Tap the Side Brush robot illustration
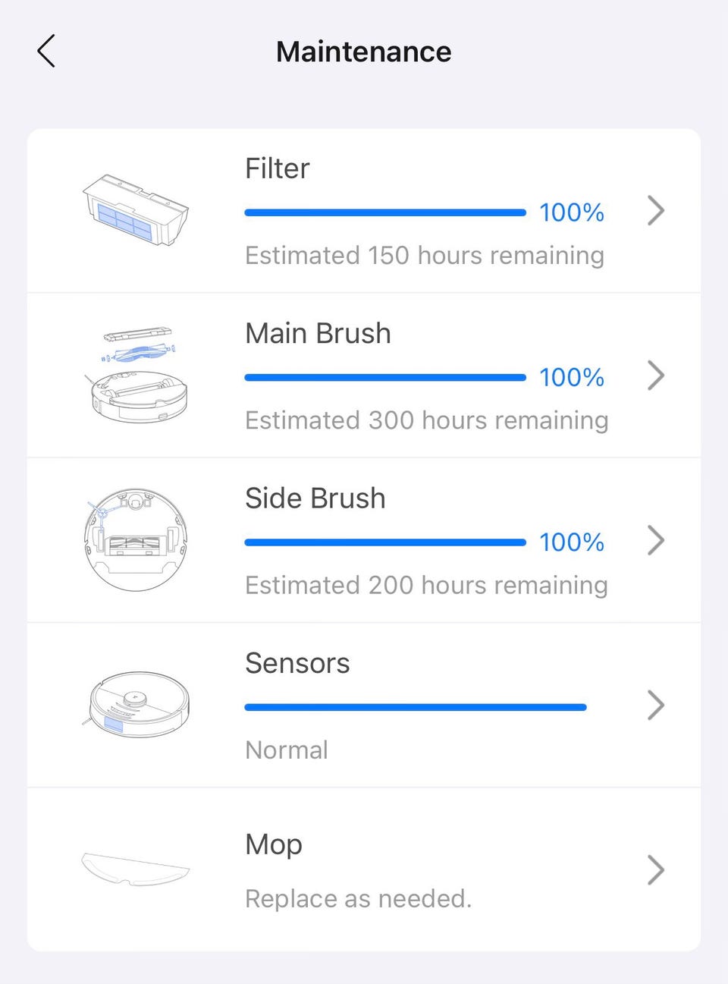728x984 pixels. tap(135, 539)
